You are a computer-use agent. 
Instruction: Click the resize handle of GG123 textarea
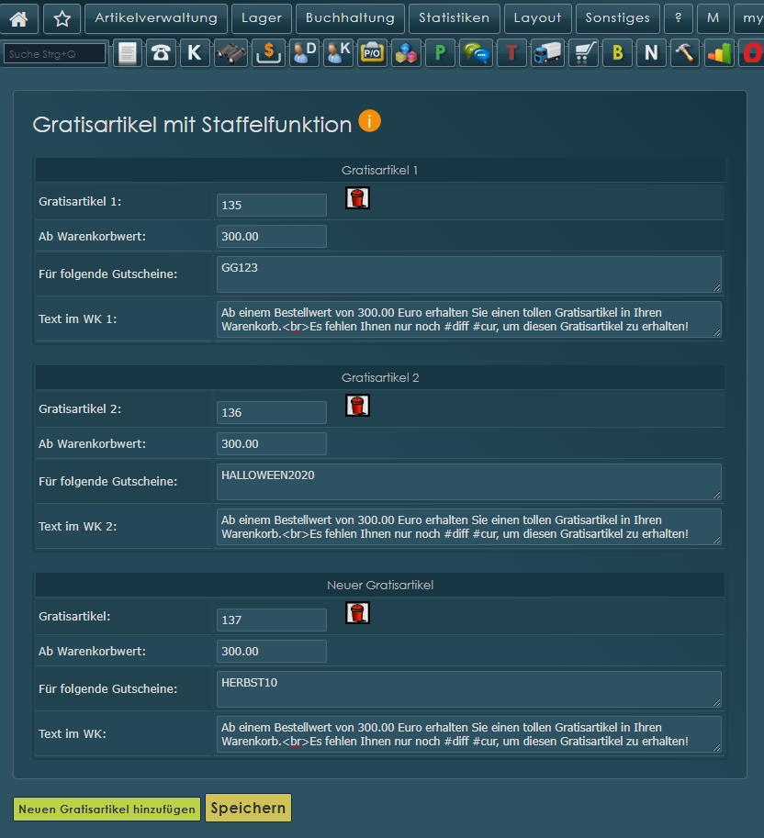(716, 287)
